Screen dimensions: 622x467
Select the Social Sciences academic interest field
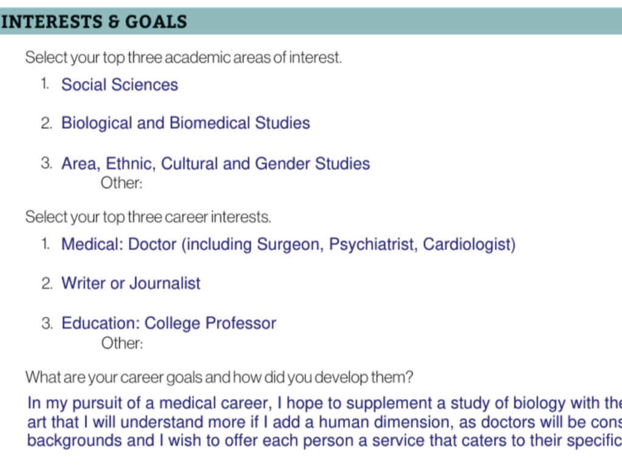coord(120,85)
